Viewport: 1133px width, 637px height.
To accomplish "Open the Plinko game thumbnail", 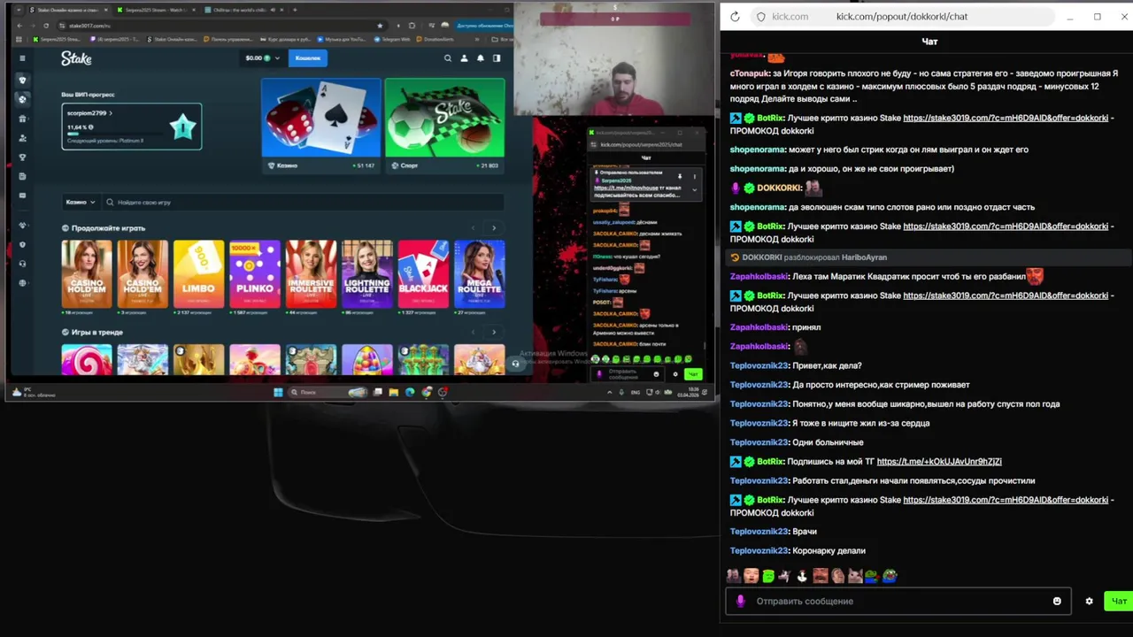I will [255, 274].
